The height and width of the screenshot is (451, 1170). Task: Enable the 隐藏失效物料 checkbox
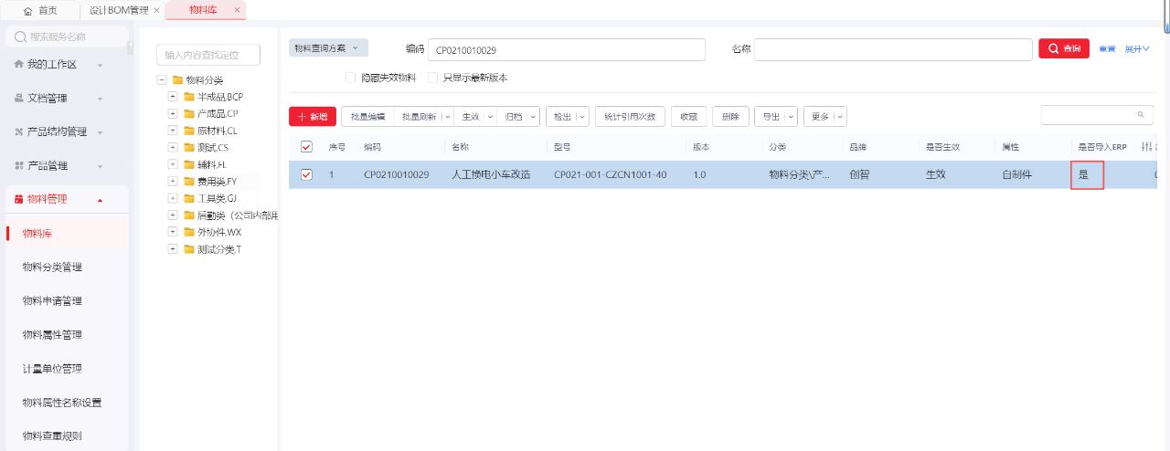click(351, 78)
